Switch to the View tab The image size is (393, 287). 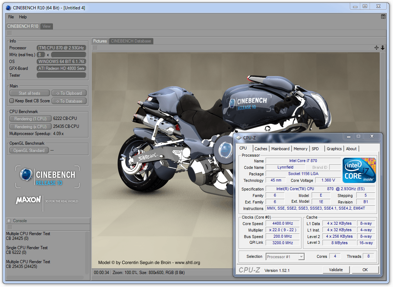(x=46, y=26)
